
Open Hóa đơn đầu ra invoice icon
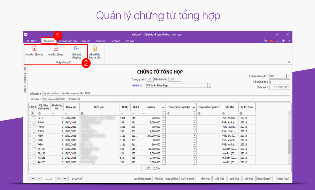[55, 48]
